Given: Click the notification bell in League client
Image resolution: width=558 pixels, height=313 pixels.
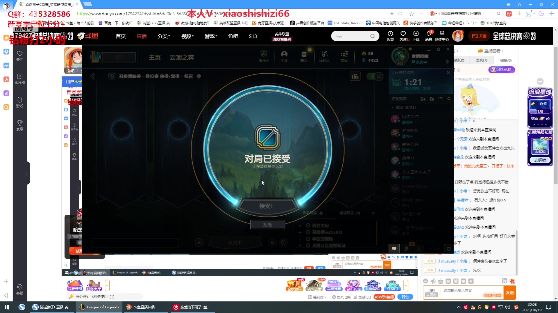Looking at the screenshot, I should pos(447,61).
